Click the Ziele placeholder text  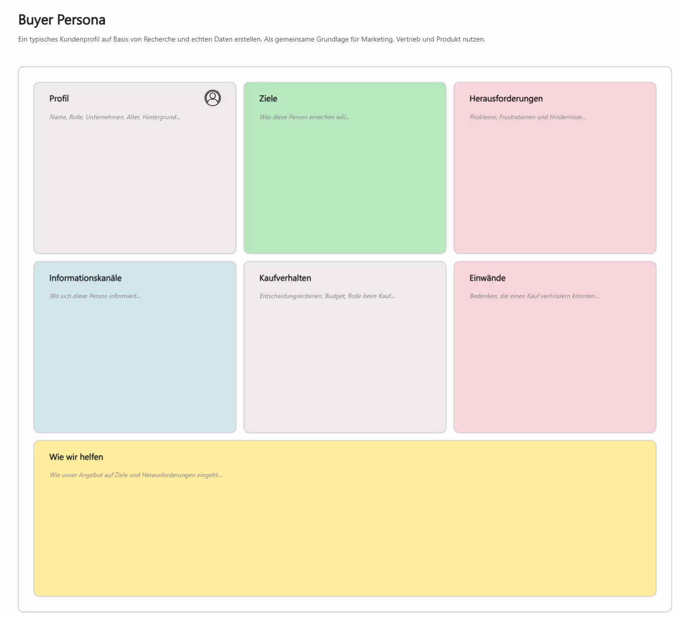(304, 117)
